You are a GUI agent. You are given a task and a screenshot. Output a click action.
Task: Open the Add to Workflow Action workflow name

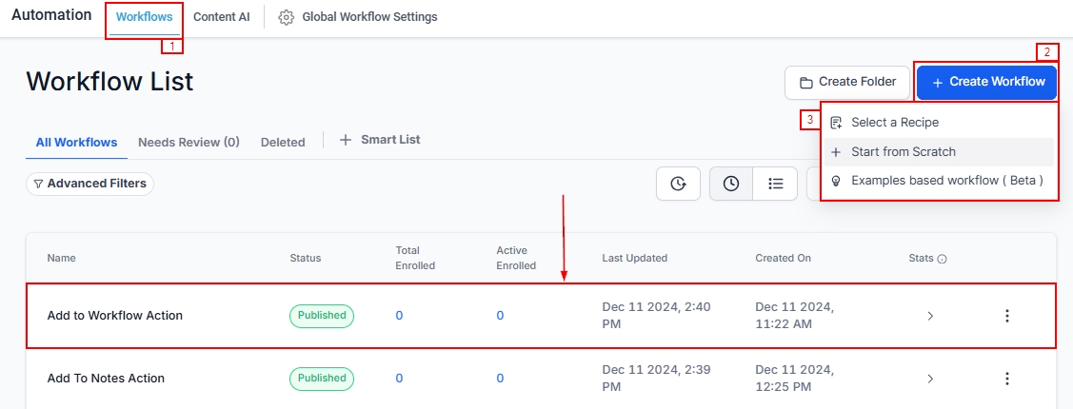click(115, 316)
